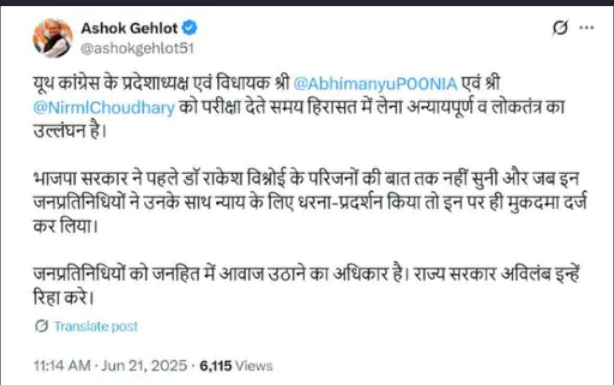Open the three-dot more options menu
This screenshot has height=385, width=614.
click(586, 29)
